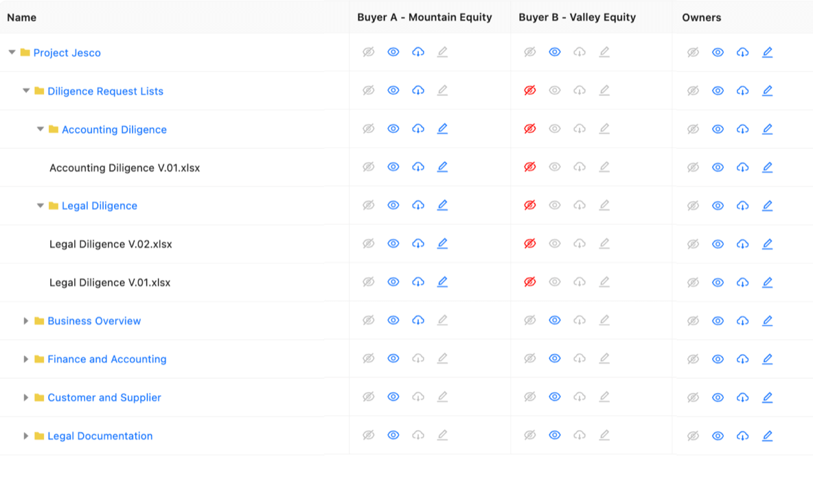Image resolution: width=813 pixels, height=487 pixels.
Task: Select the download cloud icon for Legal Diligence V.02.xlsx under Owners
Action: coord(742,243)
